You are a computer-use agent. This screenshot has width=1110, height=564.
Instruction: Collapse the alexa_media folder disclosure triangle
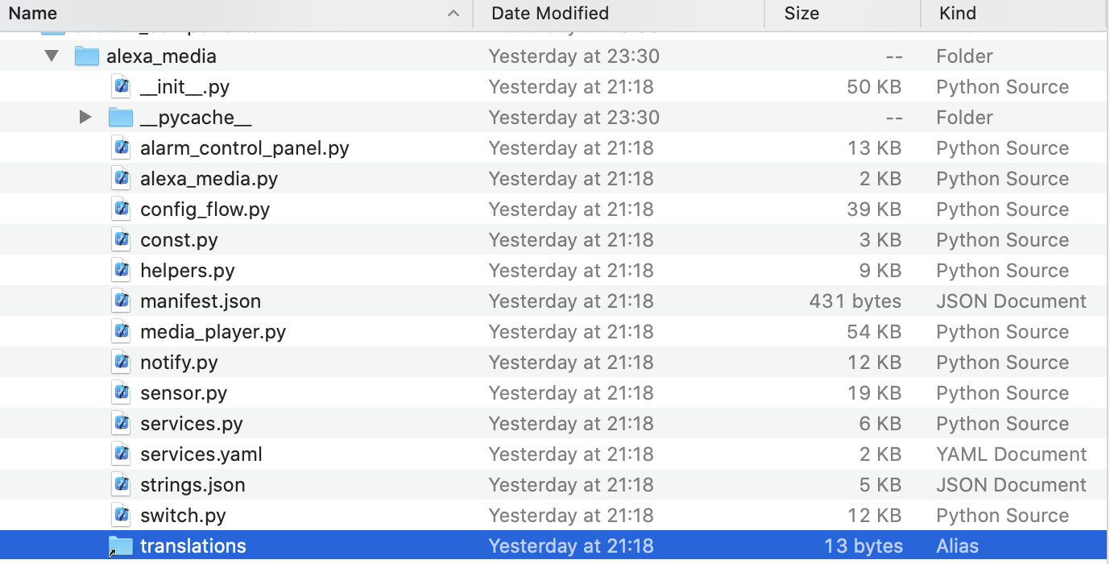click(51, 56)
